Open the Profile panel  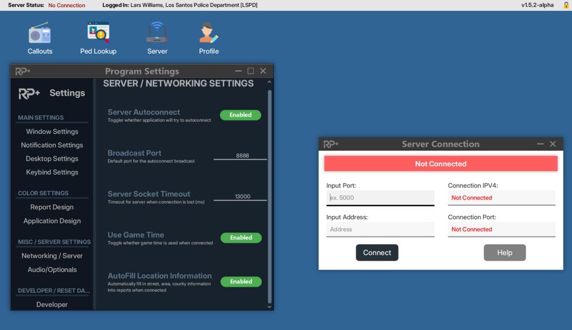click(x=208, y=37)
